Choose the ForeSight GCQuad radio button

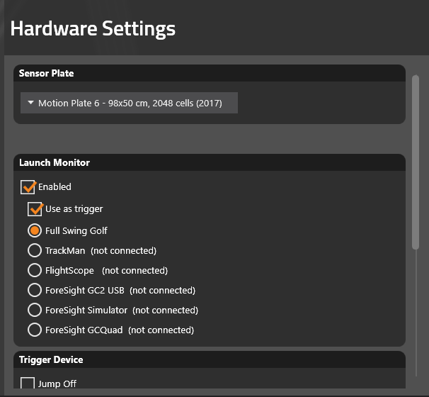tap(35, 330)
